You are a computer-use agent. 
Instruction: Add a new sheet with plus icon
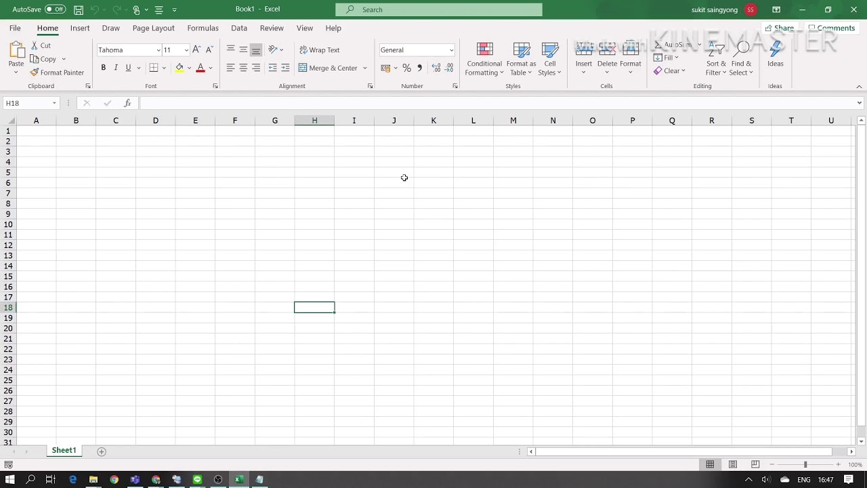[x=102, y=451]
